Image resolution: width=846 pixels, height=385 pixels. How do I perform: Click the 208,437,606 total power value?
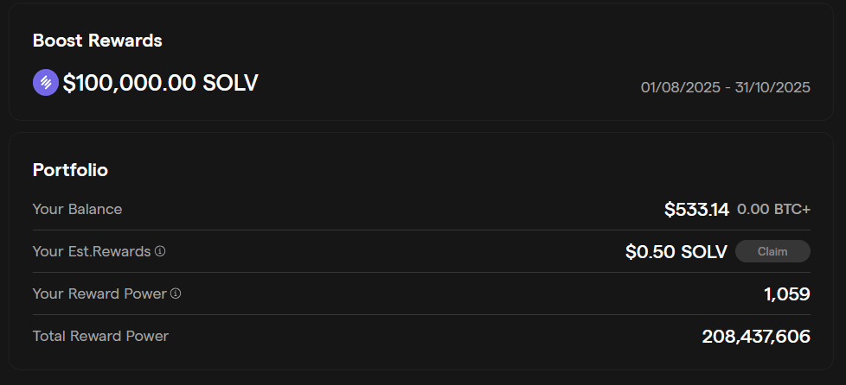click(756, 337)
